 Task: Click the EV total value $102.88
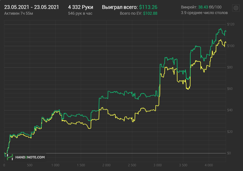[150, 13]
